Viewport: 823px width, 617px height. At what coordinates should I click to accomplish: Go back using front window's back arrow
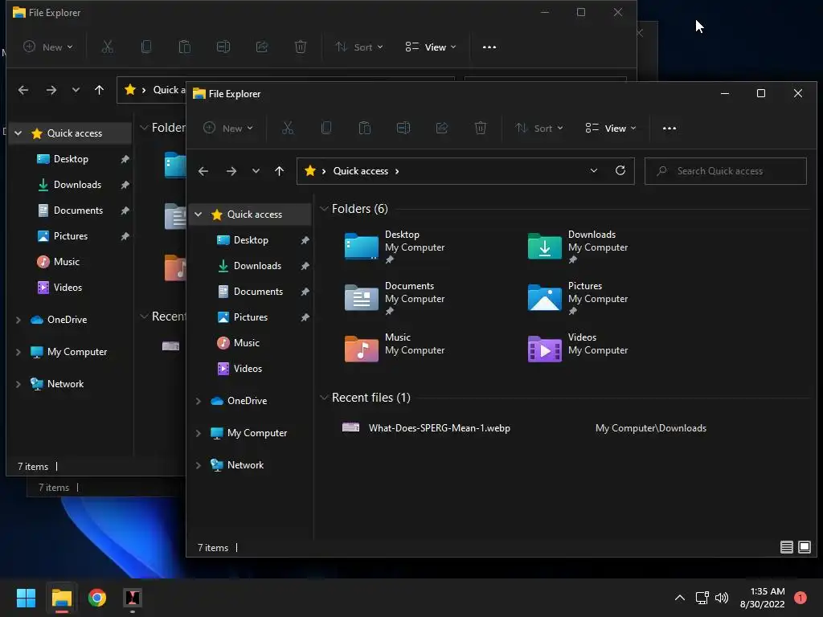[203, 171]
